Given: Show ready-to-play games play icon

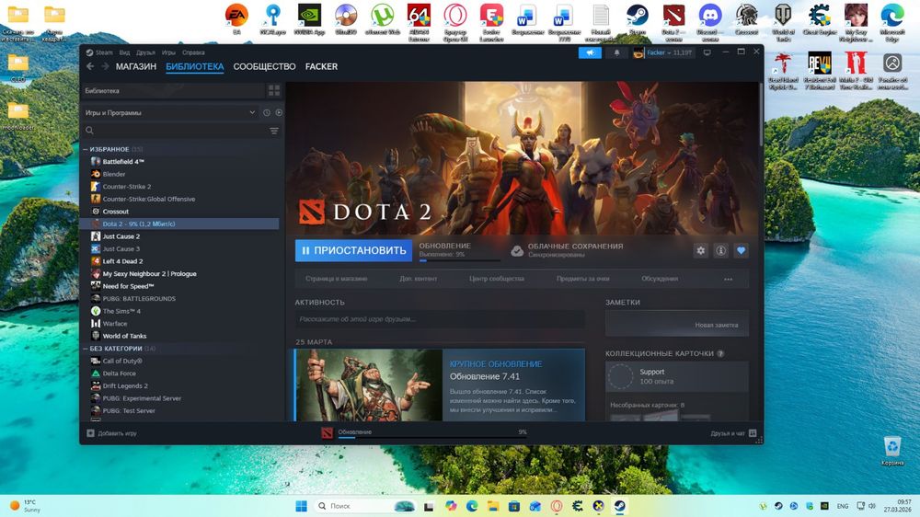Looking at the screenshot, I should [280, 112].
